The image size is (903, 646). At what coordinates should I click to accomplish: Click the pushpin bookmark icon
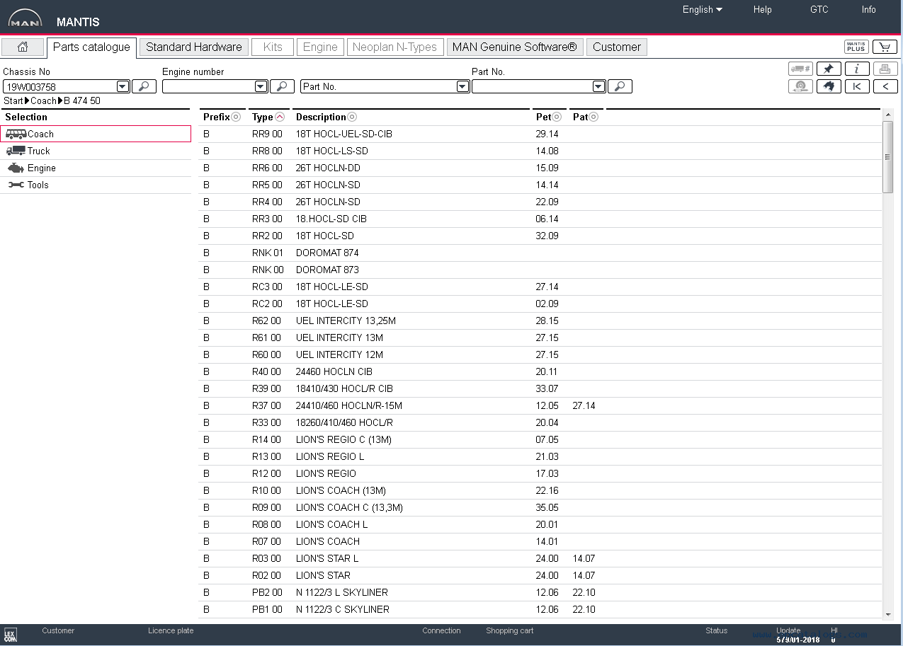click(x=829, y=69)
